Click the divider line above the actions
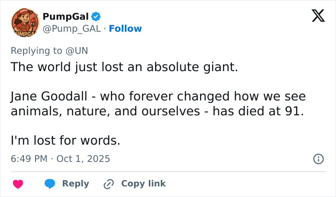336x197 pixels. coord(168,171)
